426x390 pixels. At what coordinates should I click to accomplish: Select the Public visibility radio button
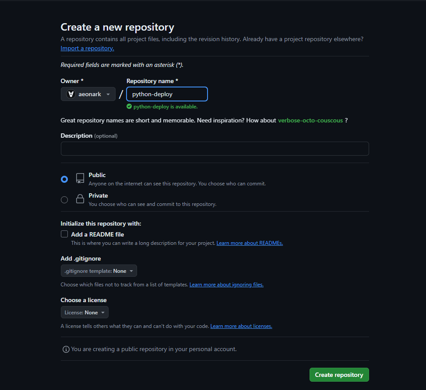pyautogui.click(x=64, y=179)
